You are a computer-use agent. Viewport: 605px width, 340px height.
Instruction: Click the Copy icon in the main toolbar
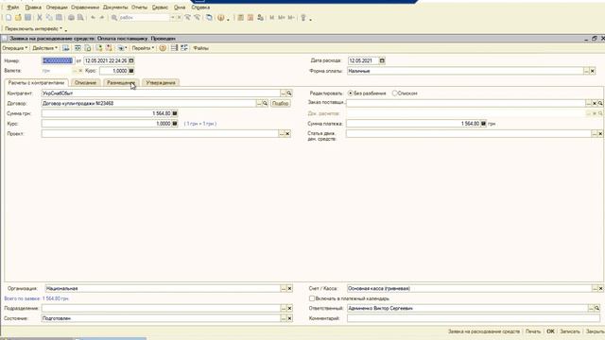49,18
